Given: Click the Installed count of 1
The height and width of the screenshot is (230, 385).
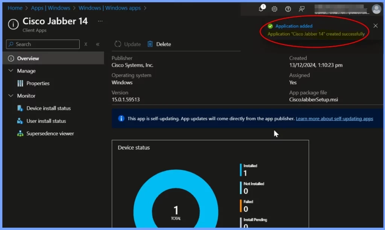Looking at the screenshot, I should [x=245, y=173].
